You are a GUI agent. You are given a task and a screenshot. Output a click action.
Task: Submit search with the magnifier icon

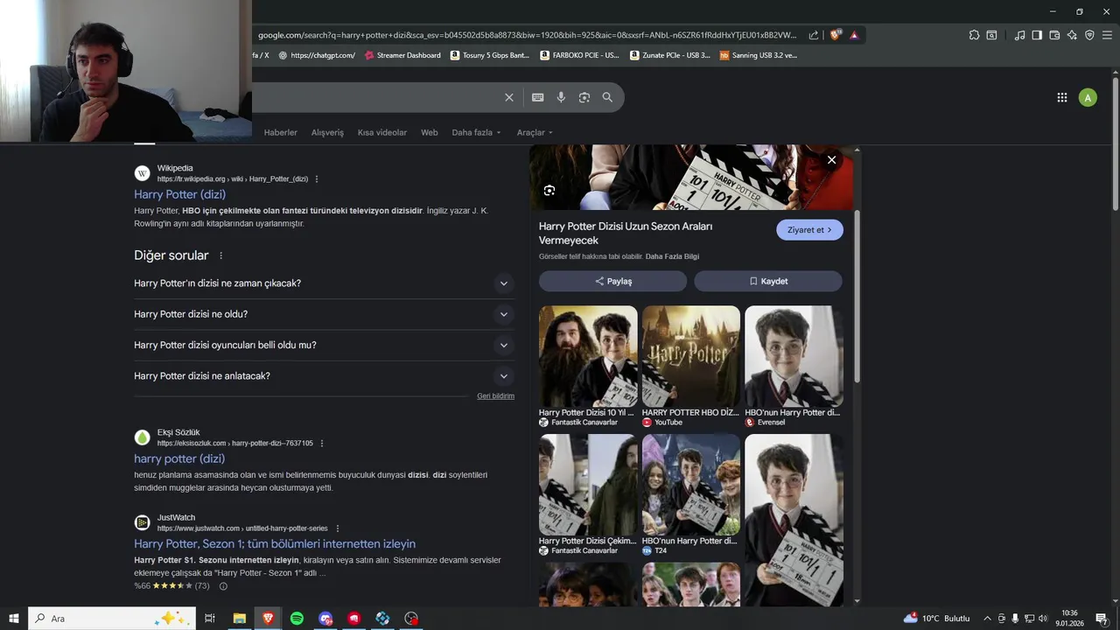tap(607, 97)
